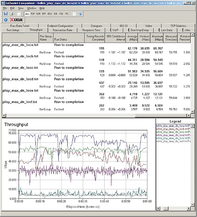
Task: Click the Timing Records Completed column header
Action: tap(95, 38)
